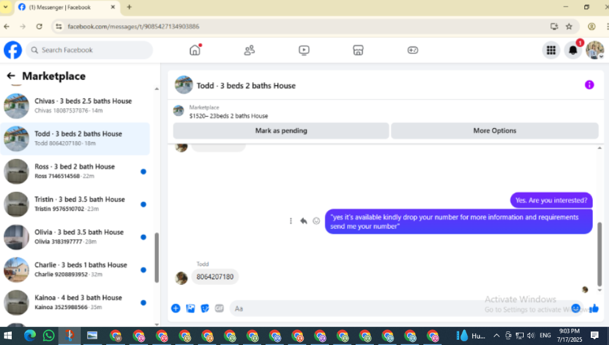Open site information icon in address bar
Image resolution: width=609 pixels, height=345 pixels.
point(59,27)
